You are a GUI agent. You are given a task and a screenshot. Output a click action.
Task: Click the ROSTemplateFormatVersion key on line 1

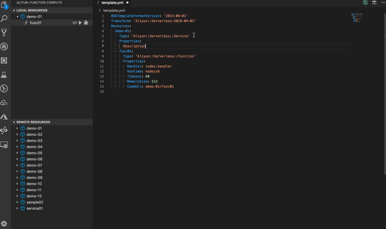click(x=135, y=16)
